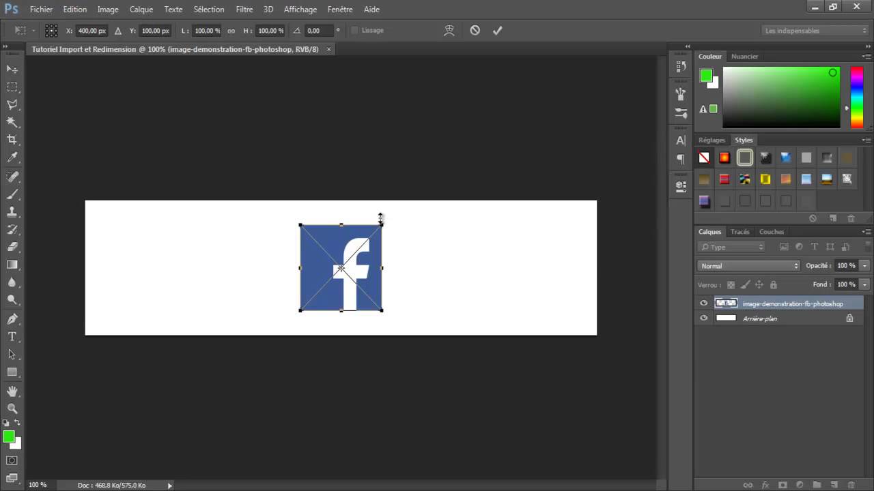Screen dimensions: 874x491
Task: Open the Affichage menu
Action: point(300,10)
